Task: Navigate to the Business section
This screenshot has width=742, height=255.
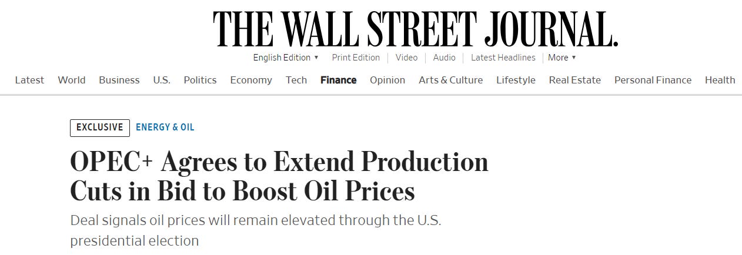Action: click(x=119, y=80)
